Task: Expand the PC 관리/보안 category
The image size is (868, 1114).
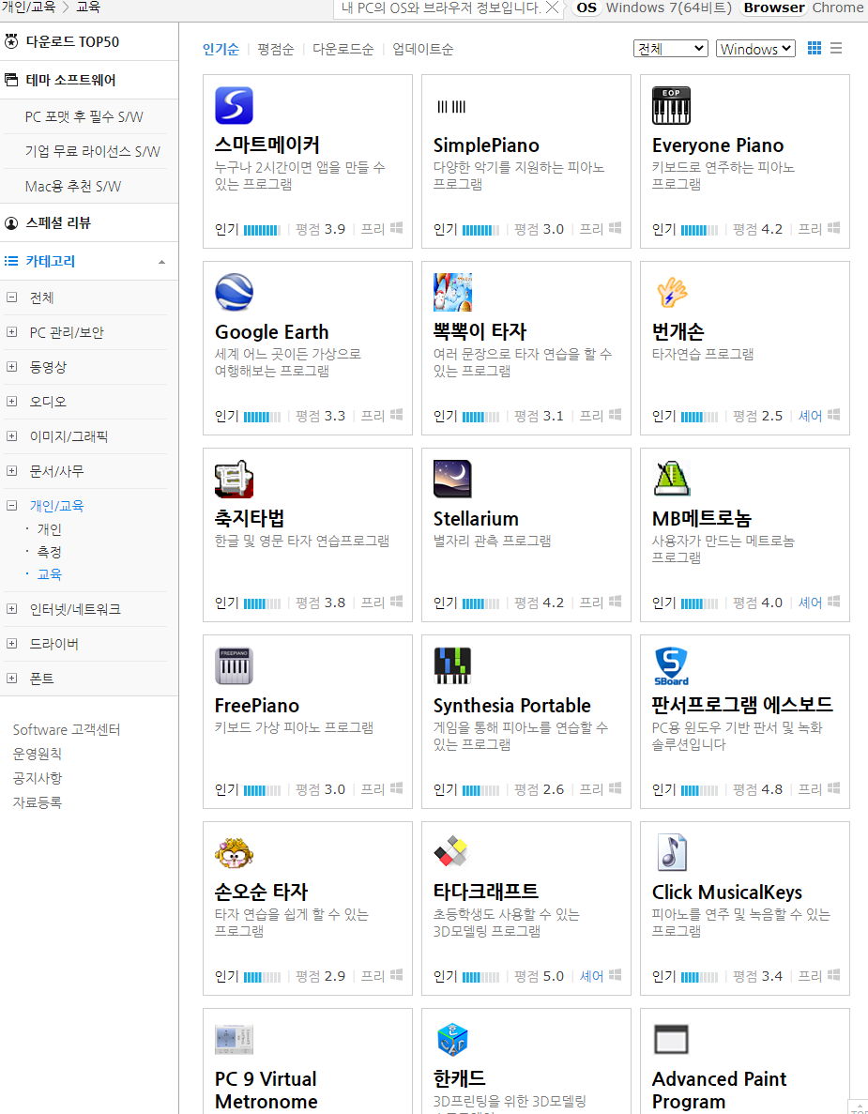Action: [x=11, y=332]
